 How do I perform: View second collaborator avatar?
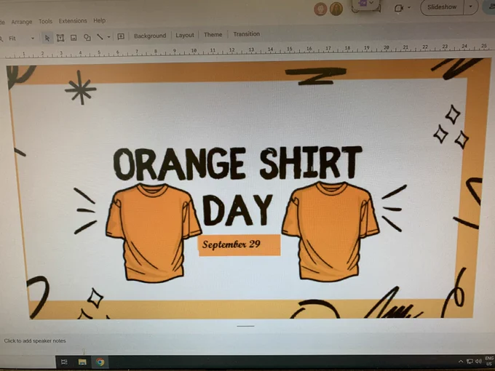click(x=336, y=9)
